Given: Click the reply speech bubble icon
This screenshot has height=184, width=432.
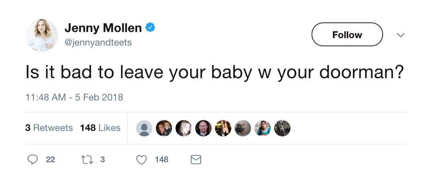Looking at the screenshot, I should click(x=33, y=160).
